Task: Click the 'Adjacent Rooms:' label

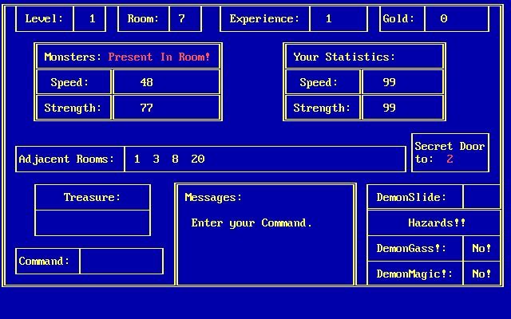Action: [67, 159]
